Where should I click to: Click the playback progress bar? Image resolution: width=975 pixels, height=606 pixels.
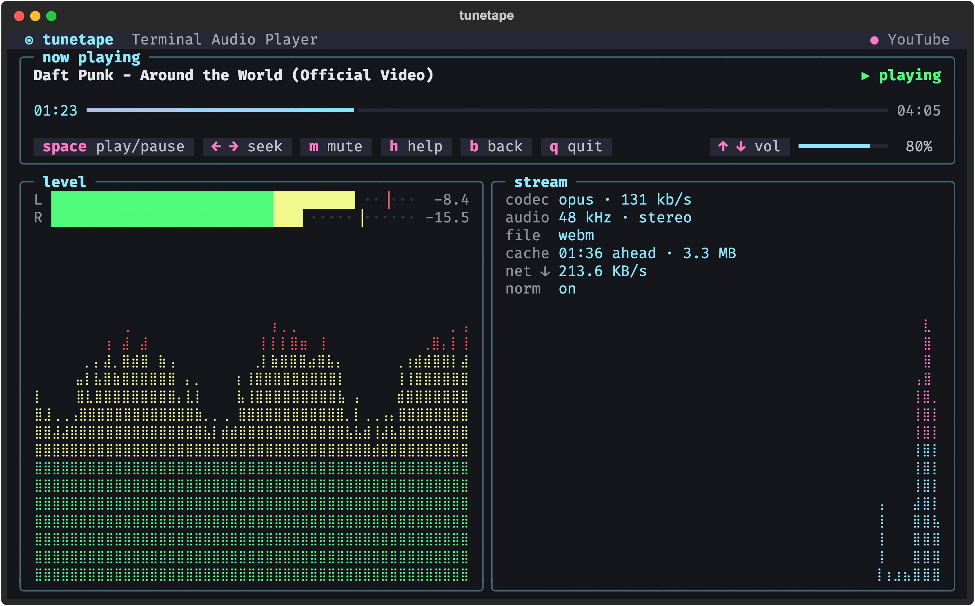[x=487, y=110]
